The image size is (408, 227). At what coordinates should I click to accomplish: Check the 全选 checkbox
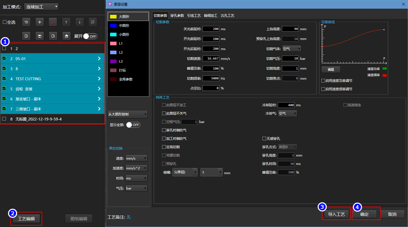pyautogui.click(x=4, y=22)
